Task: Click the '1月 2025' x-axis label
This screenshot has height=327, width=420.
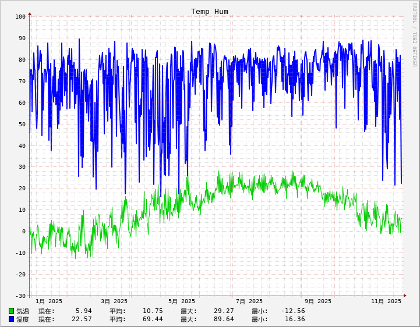Action: coord(49,301)
